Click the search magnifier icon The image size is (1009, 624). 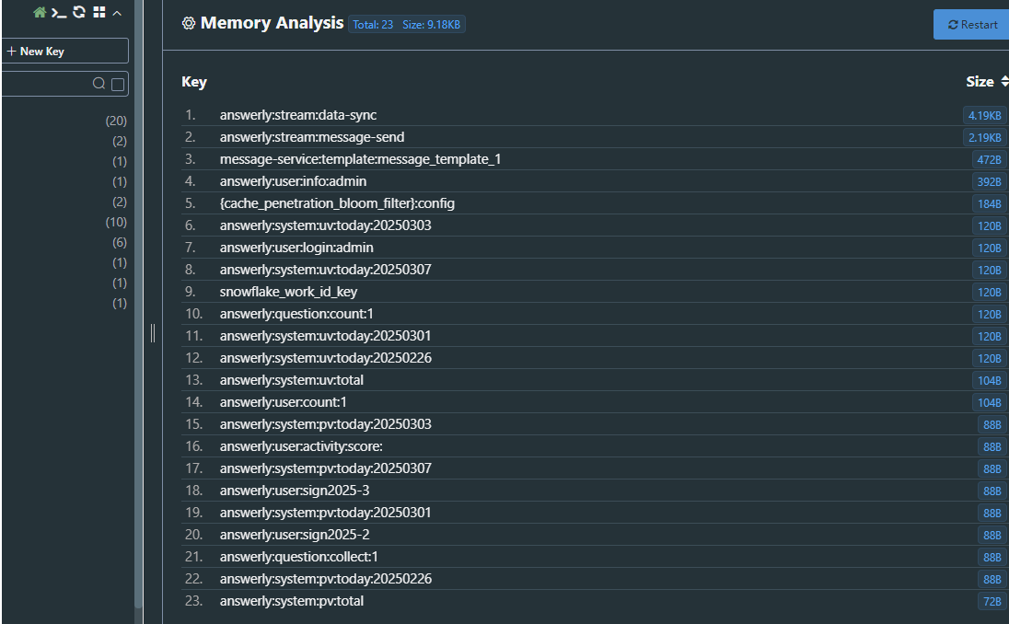(99, 84)
